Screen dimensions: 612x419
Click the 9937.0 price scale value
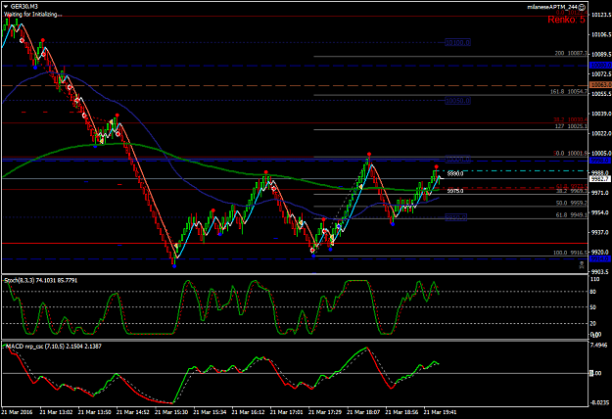600,233
